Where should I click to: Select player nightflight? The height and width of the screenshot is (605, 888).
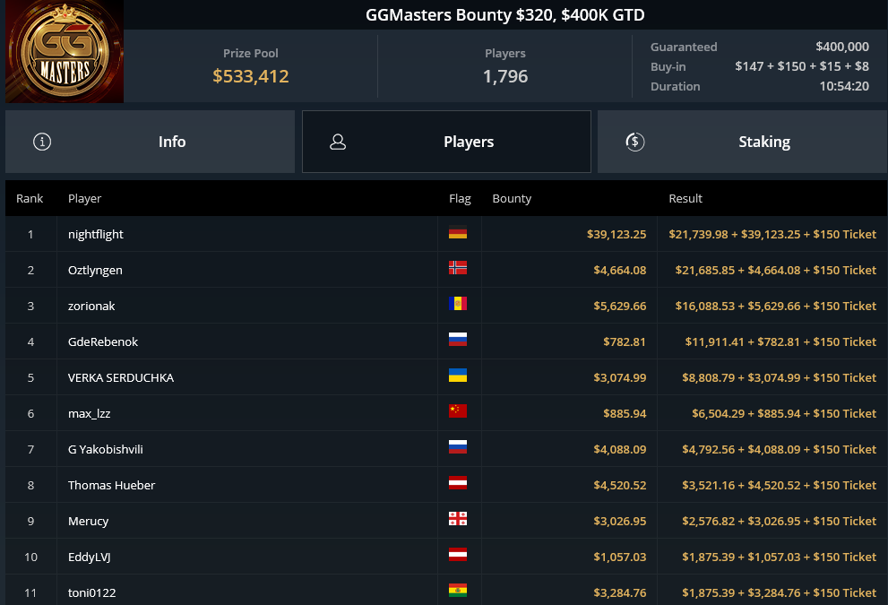tap(96, 235)
